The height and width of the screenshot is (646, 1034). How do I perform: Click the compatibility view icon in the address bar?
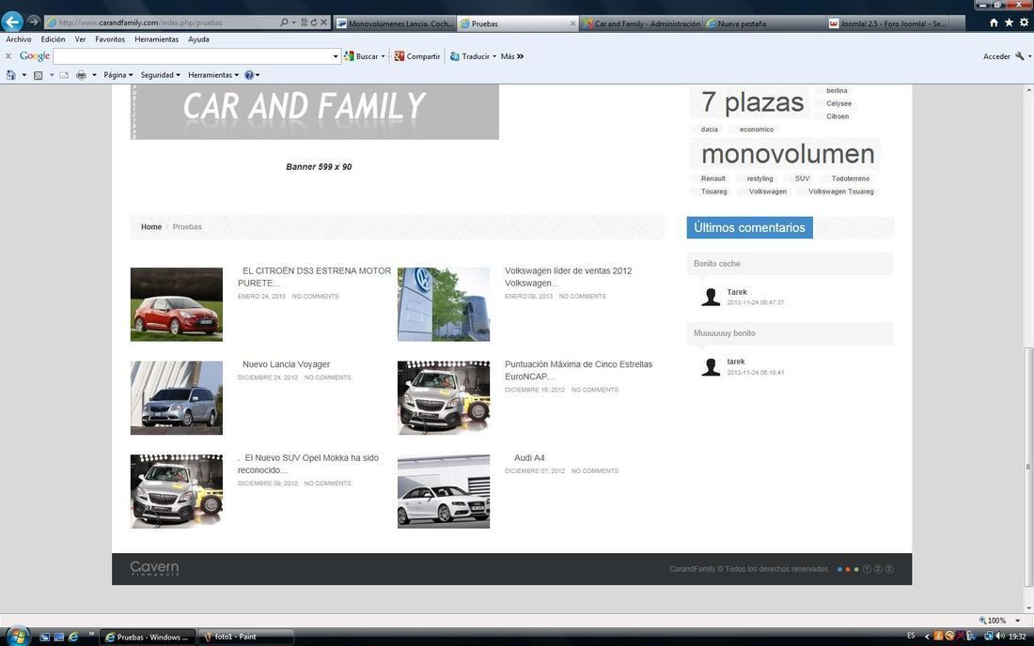coord(304,23)
